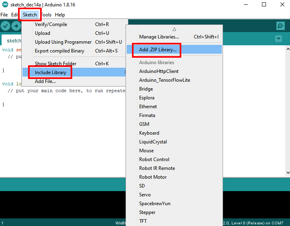Screen dimensions: 290x226
Task: Include the Firmata library
Action: pos(174,115)
